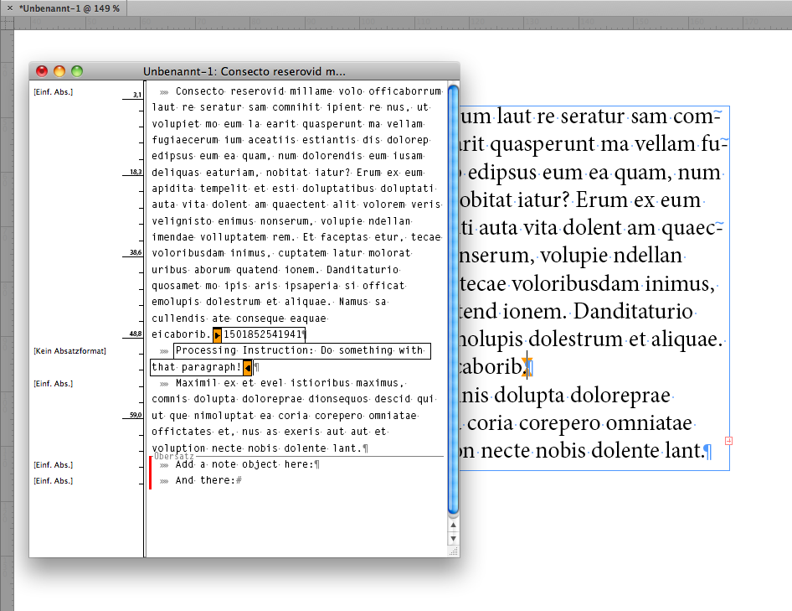
Task: Click the triangle before "Maximil ex et evel"
Action: coord(164,383)
